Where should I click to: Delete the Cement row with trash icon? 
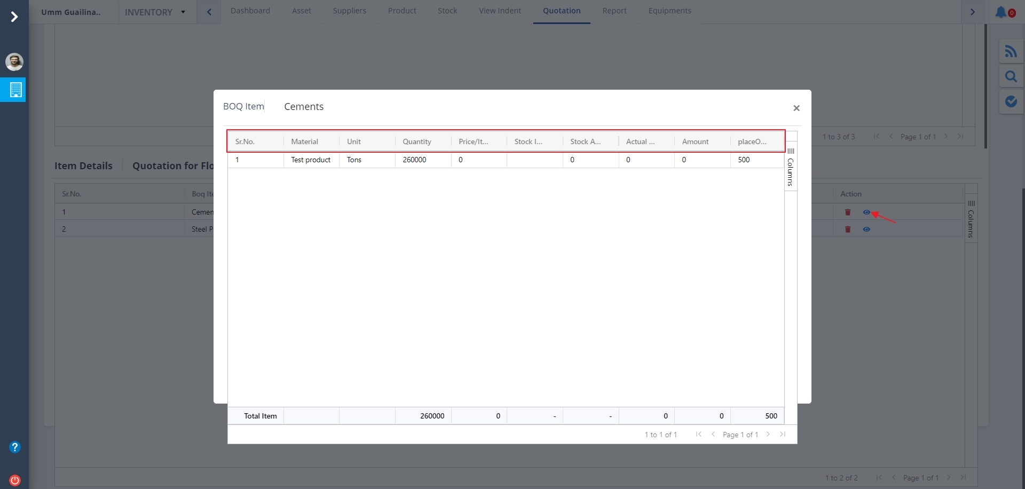pyautogui.click(x=848, y=212)
